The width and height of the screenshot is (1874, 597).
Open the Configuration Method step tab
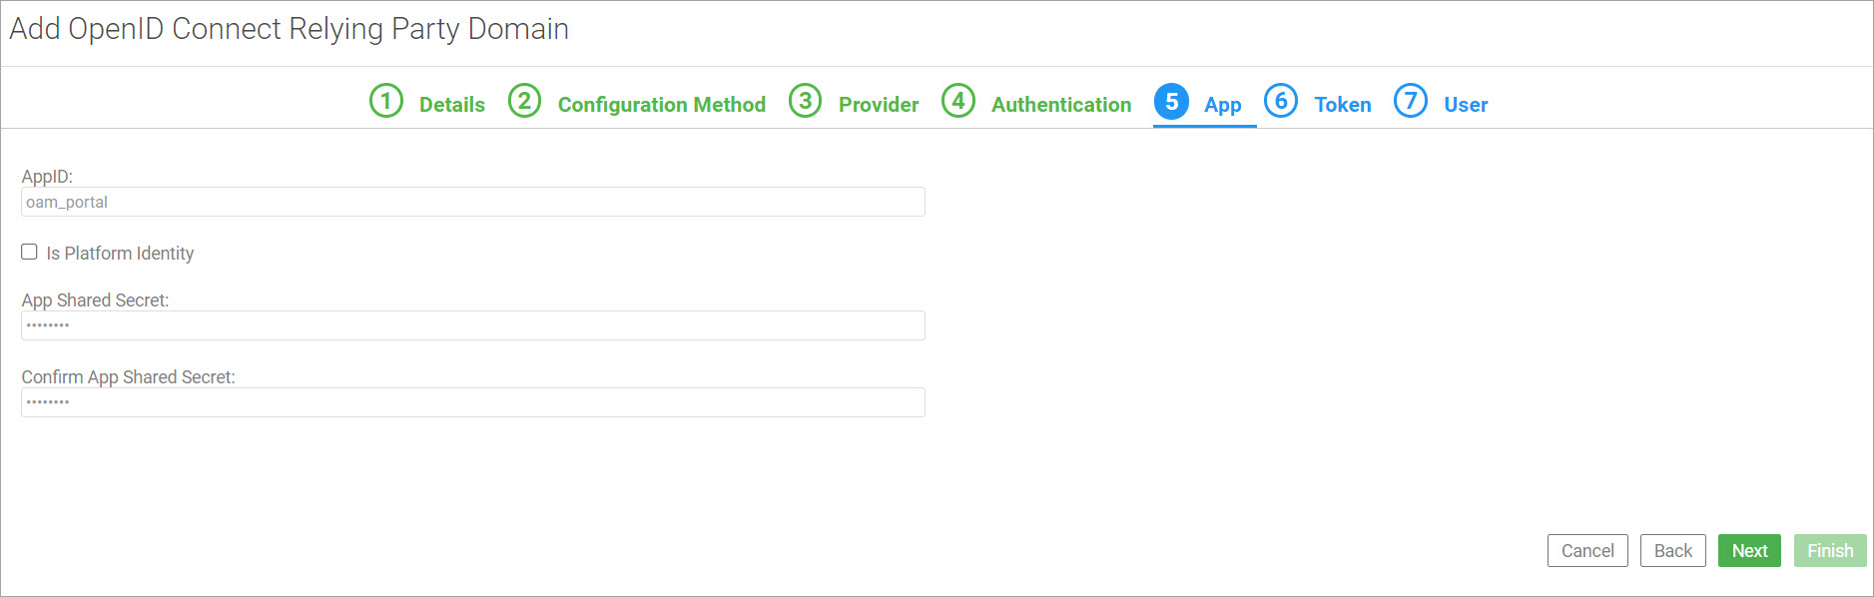coord(662,105)
